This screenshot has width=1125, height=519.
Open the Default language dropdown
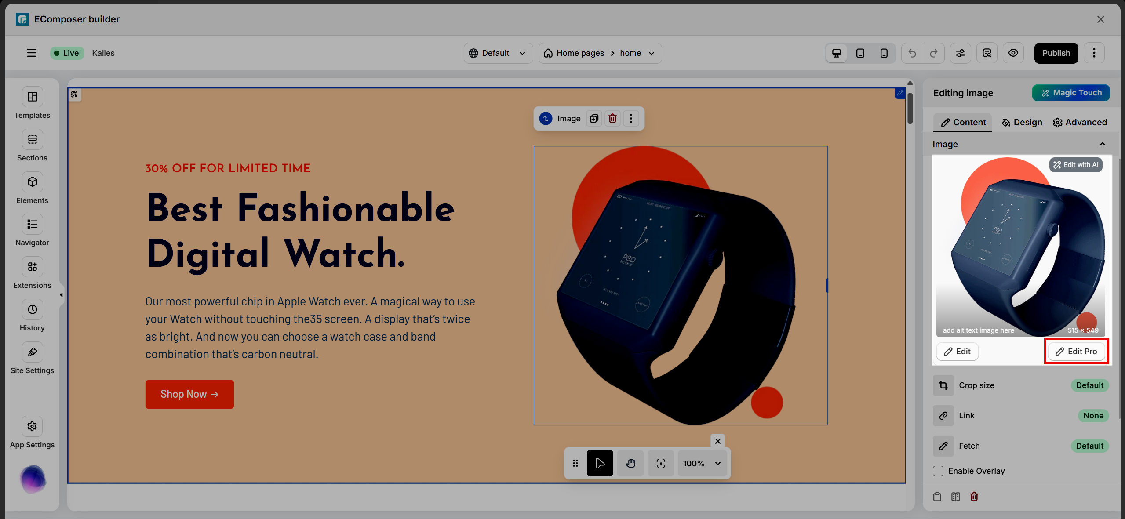[x=498, y=53]
